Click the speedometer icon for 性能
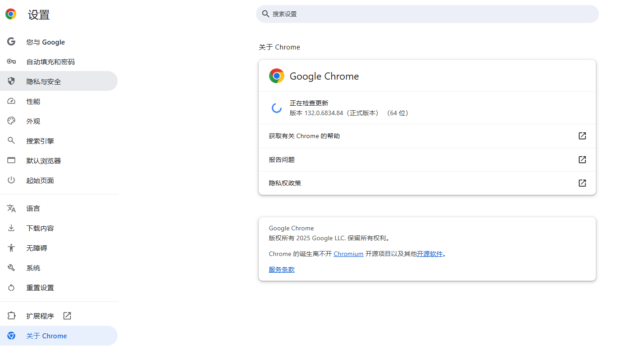 click(11, 101)
